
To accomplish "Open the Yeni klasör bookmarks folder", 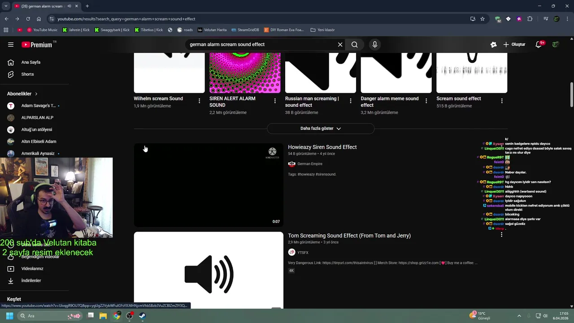I will (322, 30).
